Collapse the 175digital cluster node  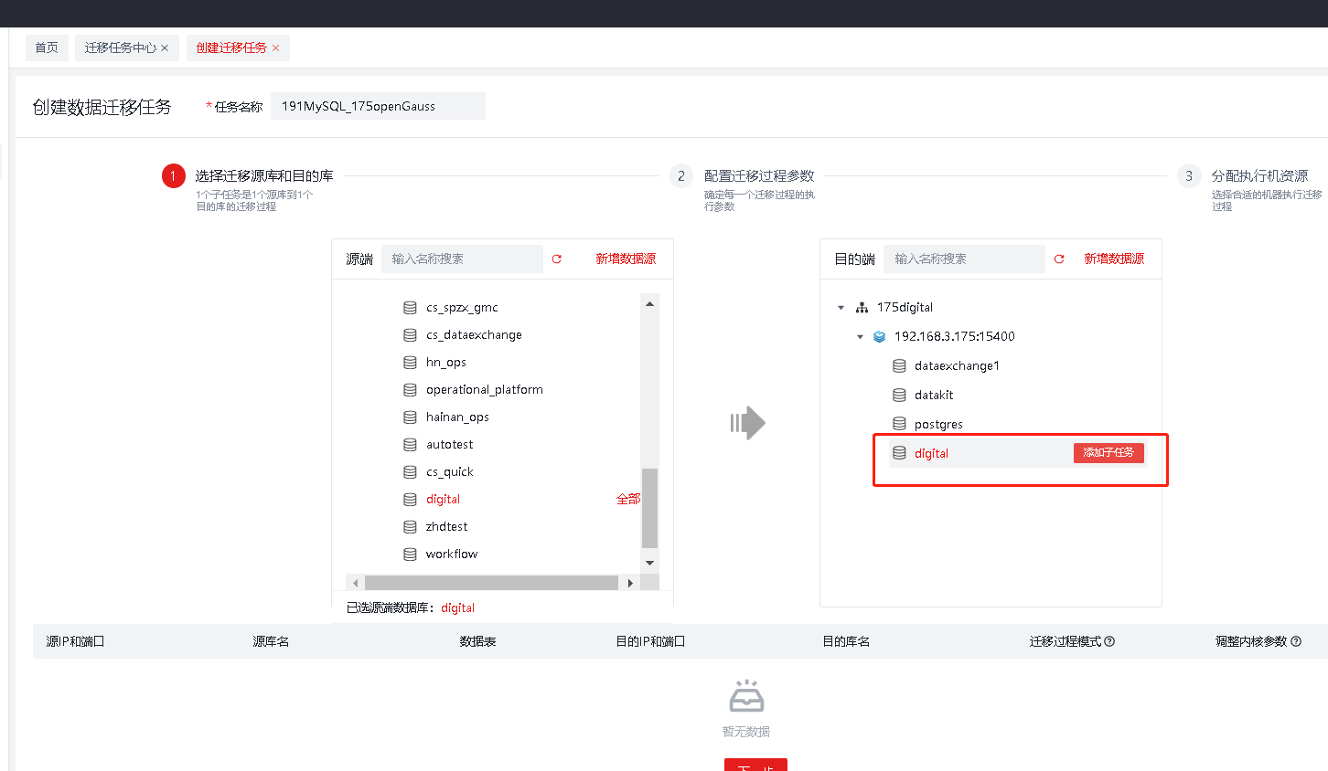[841, 308]
